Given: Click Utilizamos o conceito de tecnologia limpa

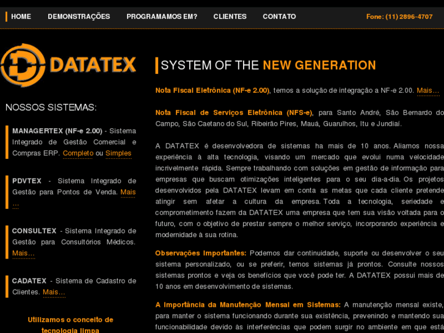Looking at the screenshot, I should (x=70, y=325).
